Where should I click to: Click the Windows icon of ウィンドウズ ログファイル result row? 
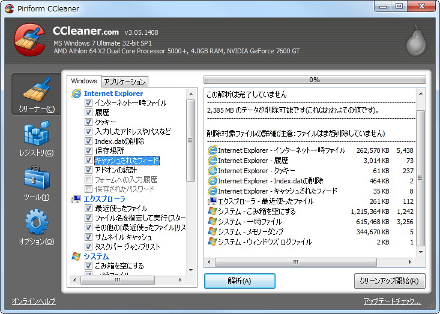click(x=212, y=241)
